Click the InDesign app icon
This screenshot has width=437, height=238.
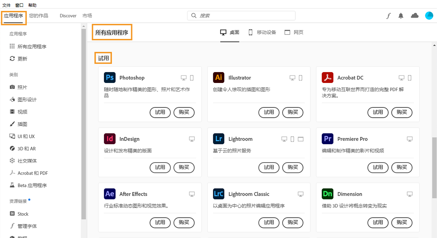pos(110,139)
